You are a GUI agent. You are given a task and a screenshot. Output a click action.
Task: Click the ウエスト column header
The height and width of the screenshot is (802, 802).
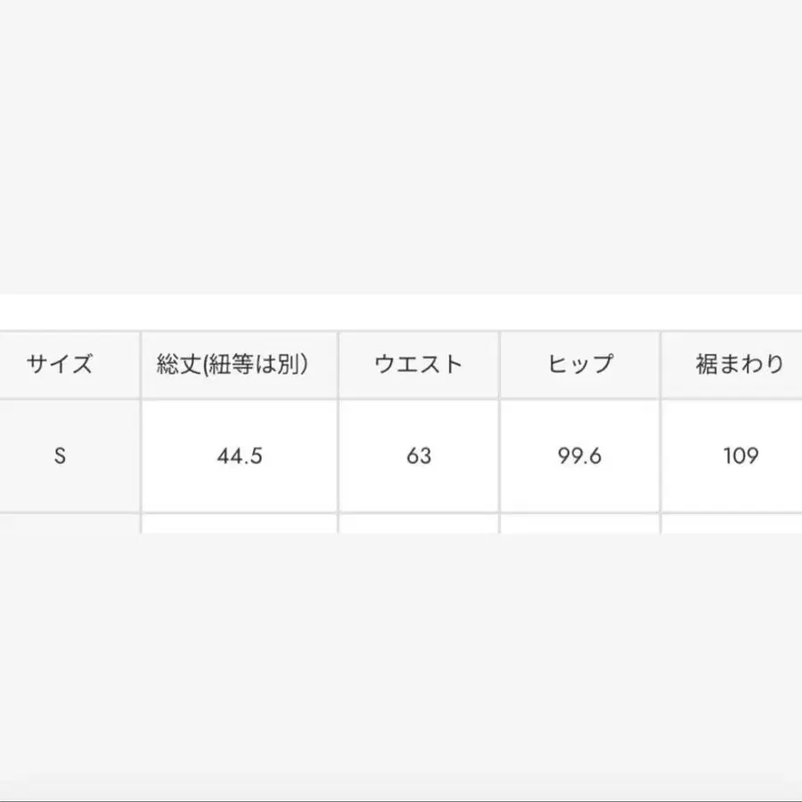pyautogui.click(x=418, y=364)
